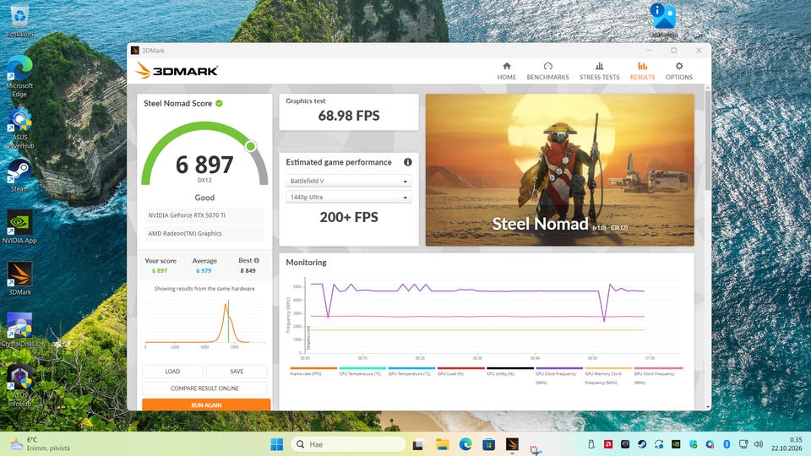Viewport: 811px width, 456px height.
Task: Open the Recycle Bin desktop icon
Action: (19, 20)
